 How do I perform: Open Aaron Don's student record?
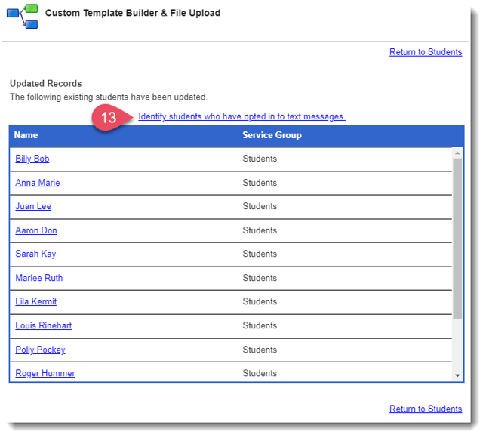pos(36,230)
